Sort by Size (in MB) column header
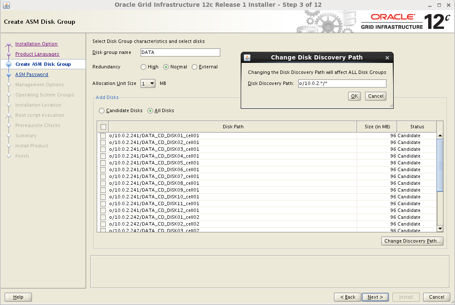This screenshot has height=305, width=455. pyautogui.click(x=377, y=127)
